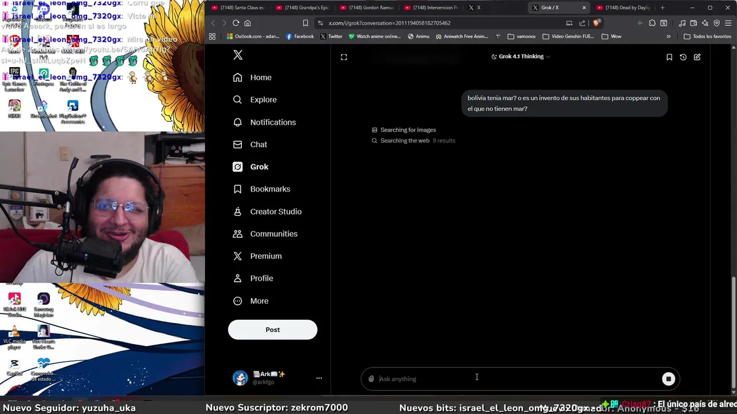
Task: Click the user message about Bolivia
Action: pyautogui.click(x=564, y=103)
